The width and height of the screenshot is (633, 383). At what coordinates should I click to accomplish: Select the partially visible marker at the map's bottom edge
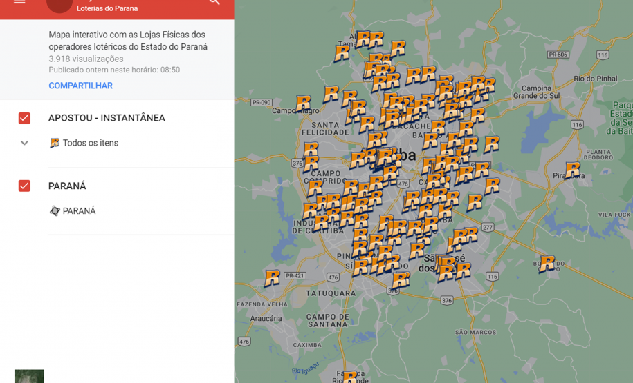tap(351, 377)
